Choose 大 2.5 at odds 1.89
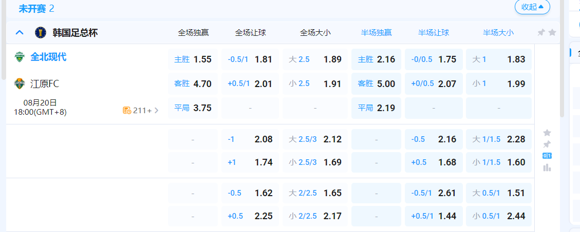Viewport: 580px width, 232px height. click(x=315, y=59)
